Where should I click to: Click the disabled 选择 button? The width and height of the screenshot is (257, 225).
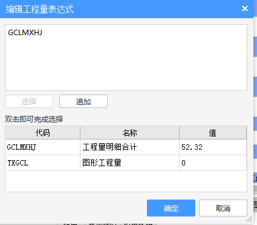pyautogui.click(x=29, y=101)
